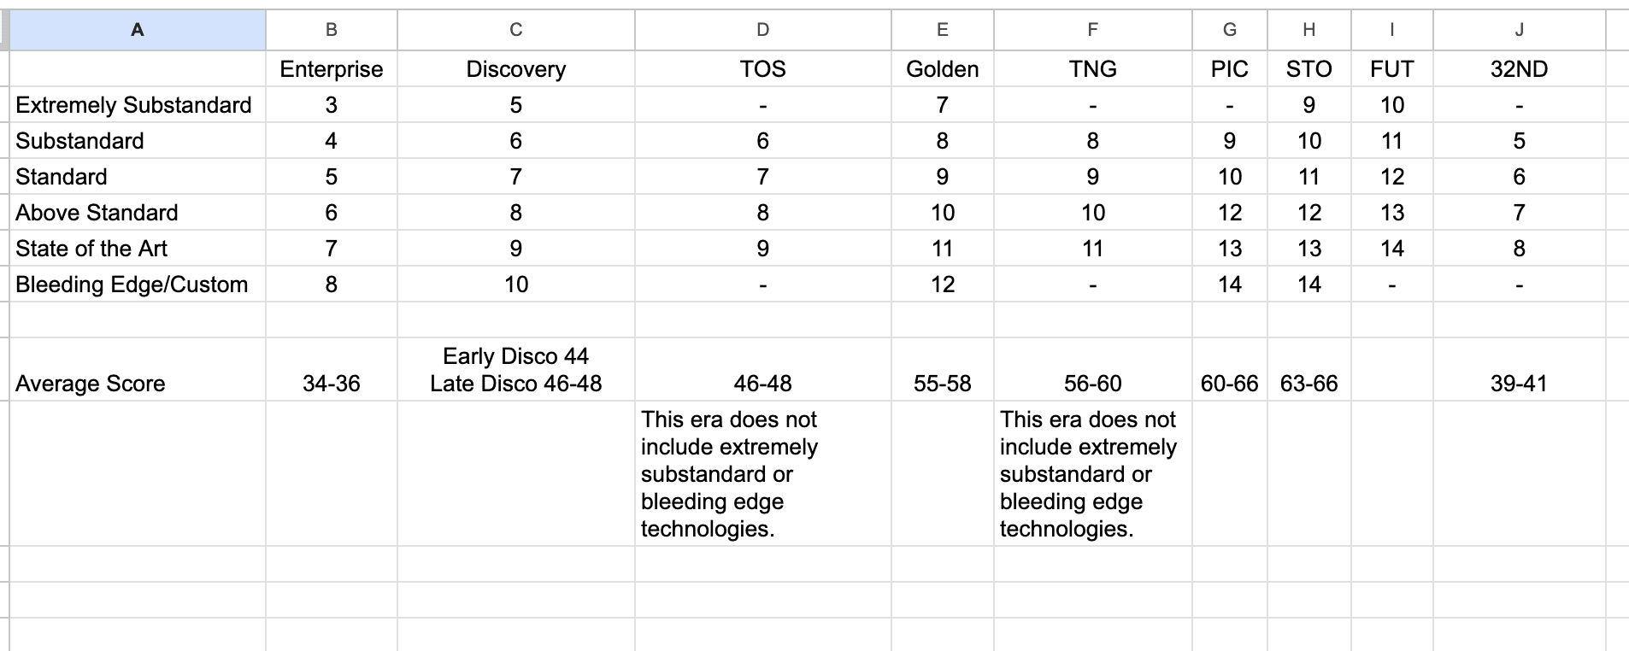Select the Average Score label cell
Screen dimensions: 1629x651
91,384
